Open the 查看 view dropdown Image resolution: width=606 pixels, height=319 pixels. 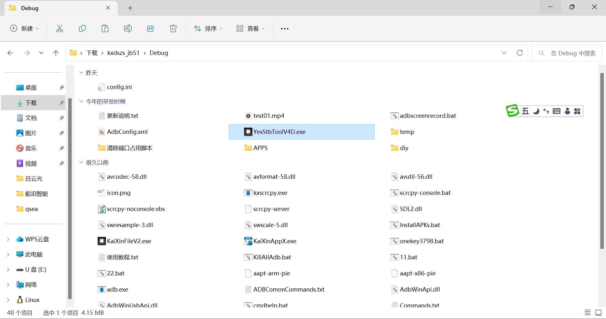(251, 28)
